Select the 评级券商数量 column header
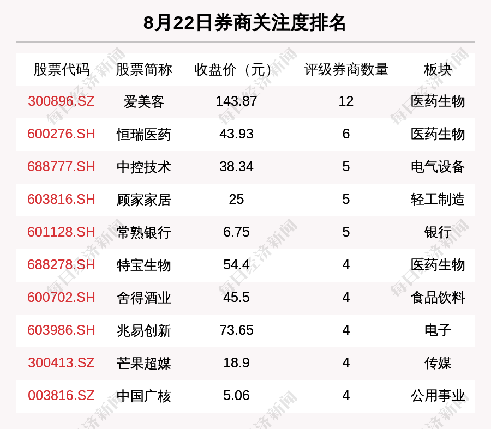The image size is (491, 429). (346, 69)
